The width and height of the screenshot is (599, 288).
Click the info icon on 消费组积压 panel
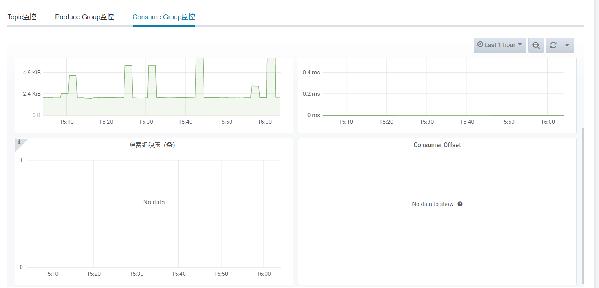coord(19,142)
